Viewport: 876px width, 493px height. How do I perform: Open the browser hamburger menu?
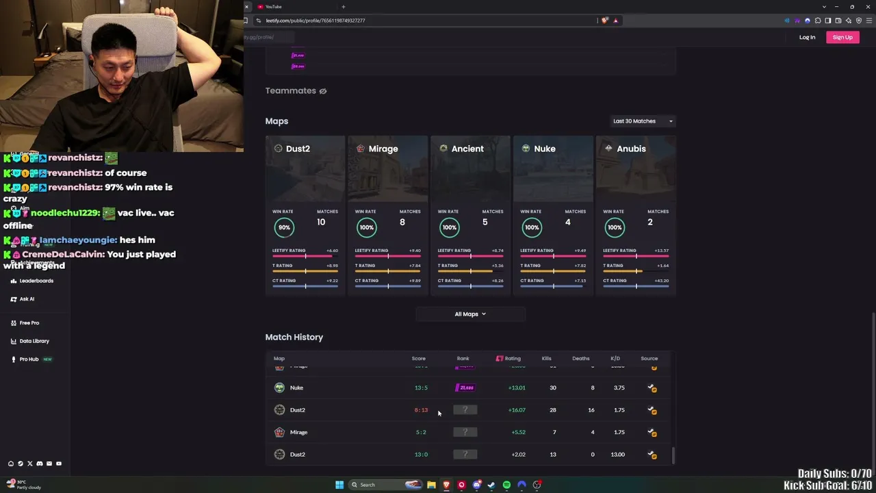pos(869,21)
